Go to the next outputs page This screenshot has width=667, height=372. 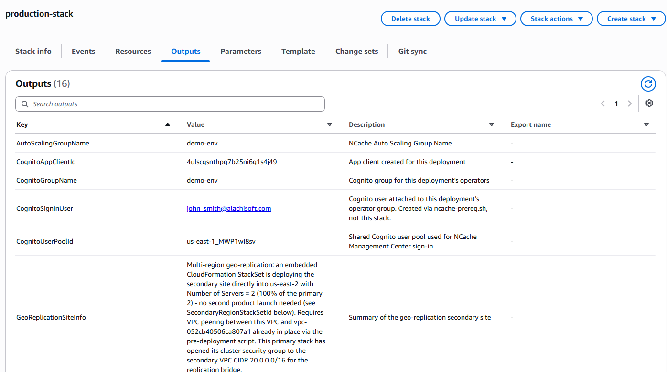click(630, 103)
